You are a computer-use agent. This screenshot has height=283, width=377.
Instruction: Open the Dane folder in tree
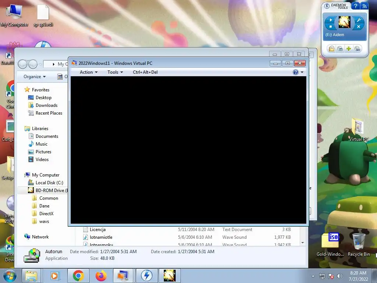tap(44, 206)
